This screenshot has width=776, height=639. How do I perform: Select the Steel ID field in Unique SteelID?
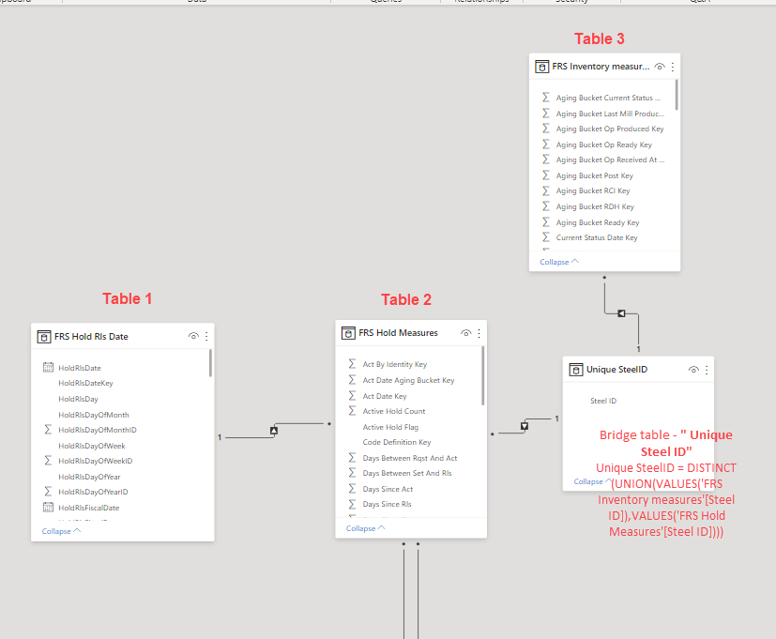click(x=603, y=401)
